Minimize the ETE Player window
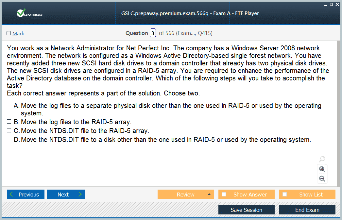The image size is (342, 220). point(326,5)
